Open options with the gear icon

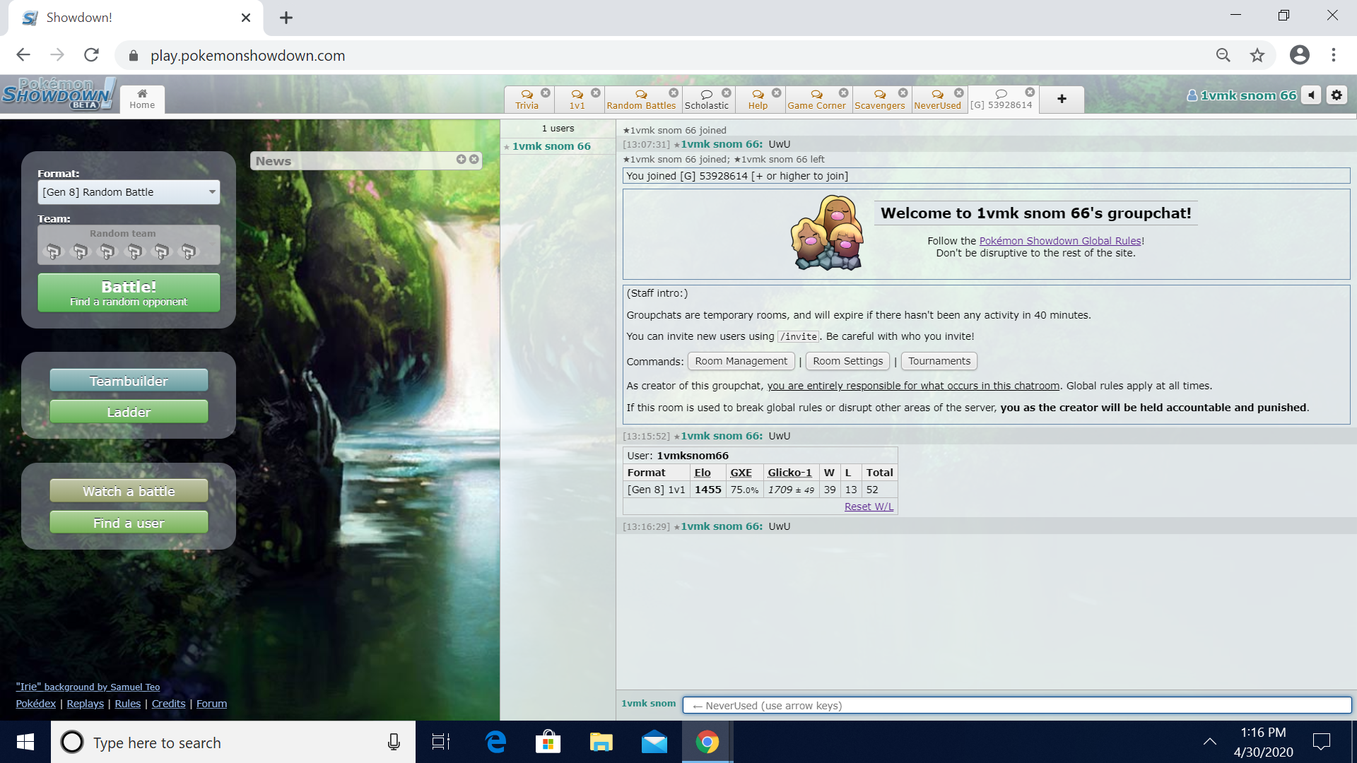pos(1337,95)
